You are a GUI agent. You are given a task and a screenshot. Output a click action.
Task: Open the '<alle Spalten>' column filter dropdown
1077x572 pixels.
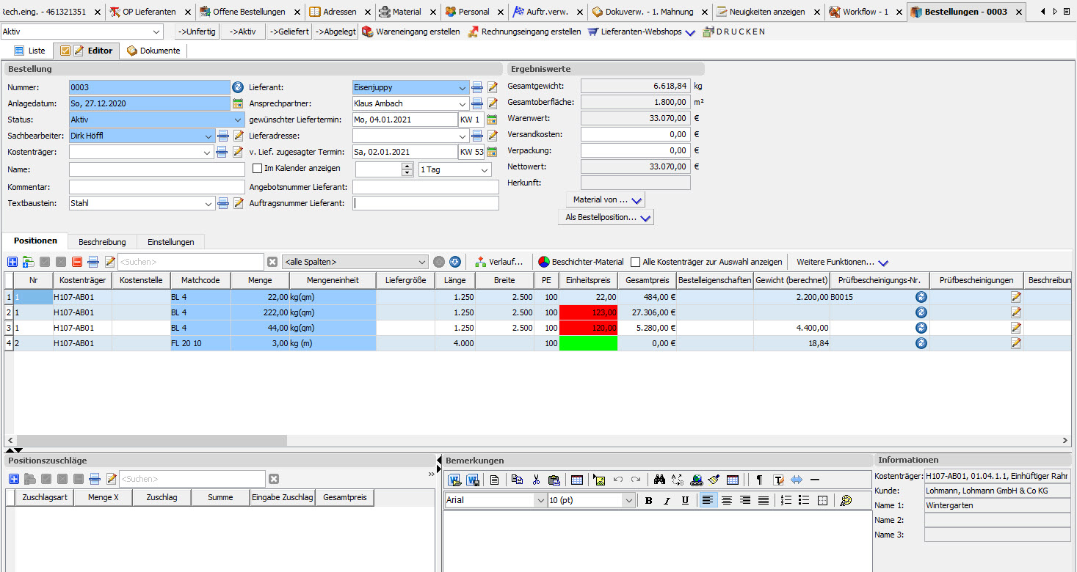click(x=421, y=262)
